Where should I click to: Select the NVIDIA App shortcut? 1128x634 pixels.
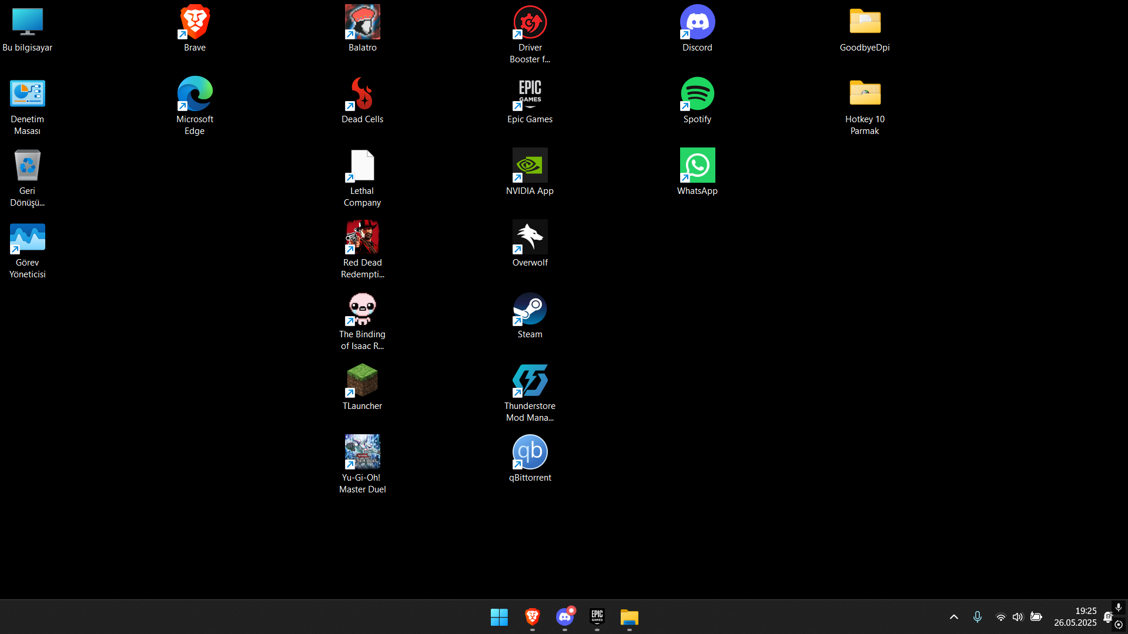point(530,173)
